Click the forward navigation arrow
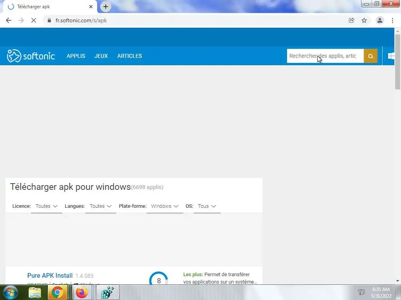Image resolution: width=401 pixels, height=300 pixels. pos(21,20)
